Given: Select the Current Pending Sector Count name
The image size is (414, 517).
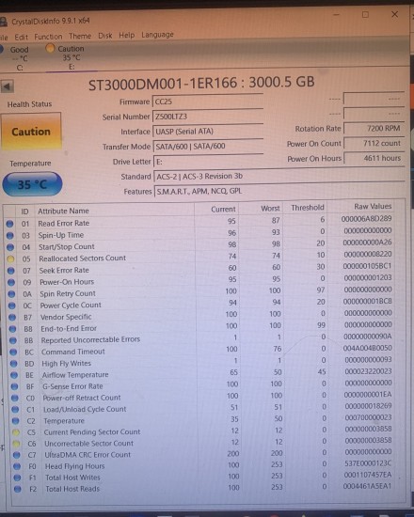Looking at the screenshot, I should click(x=92, y=432).
